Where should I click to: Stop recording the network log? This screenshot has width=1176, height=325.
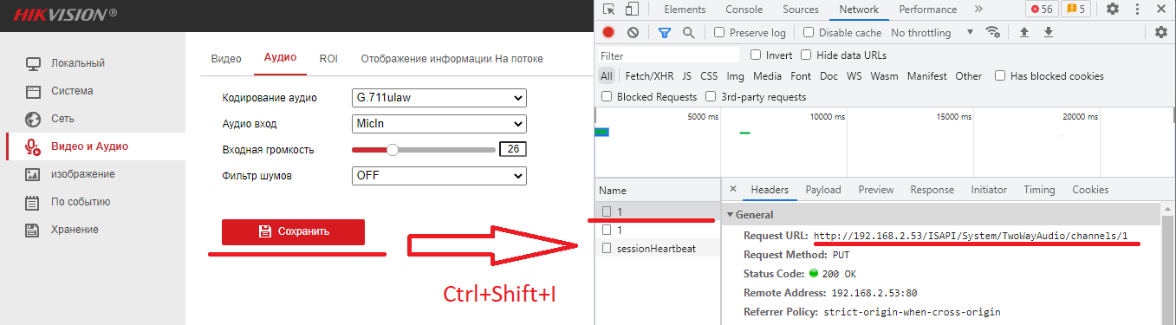pos(608,32)
